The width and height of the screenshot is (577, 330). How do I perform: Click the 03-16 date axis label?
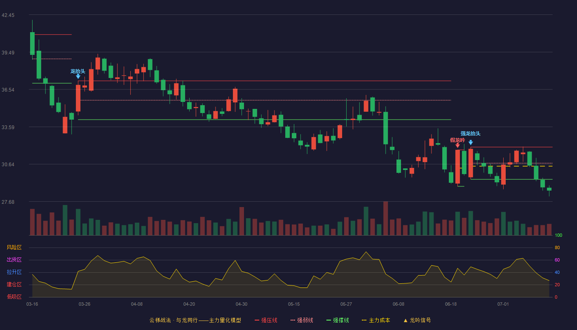tap(32, 304)
